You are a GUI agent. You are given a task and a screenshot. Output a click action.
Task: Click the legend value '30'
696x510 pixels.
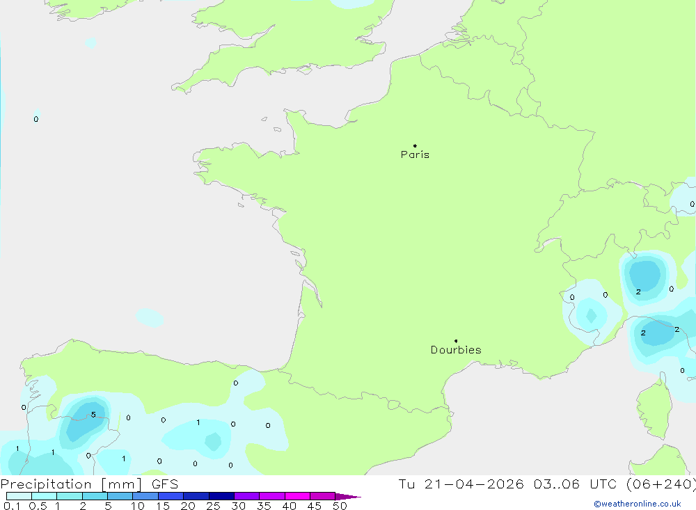[x=238, y=506]
